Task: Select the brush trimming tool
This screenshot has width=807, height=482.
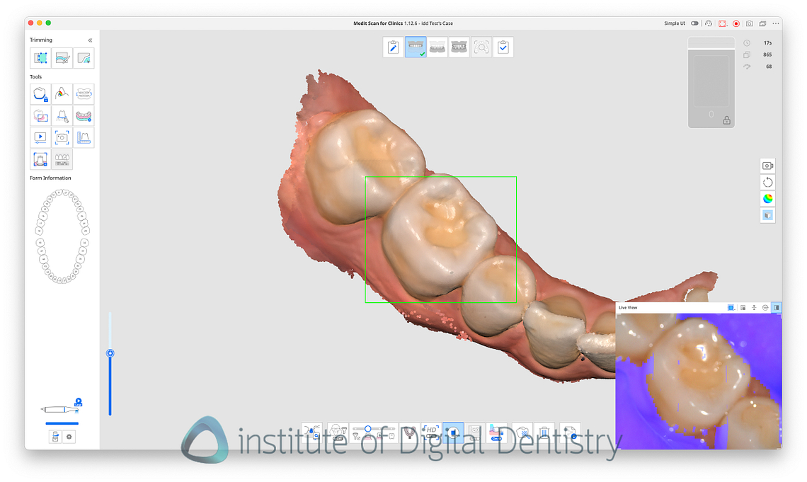Action: 62,57
